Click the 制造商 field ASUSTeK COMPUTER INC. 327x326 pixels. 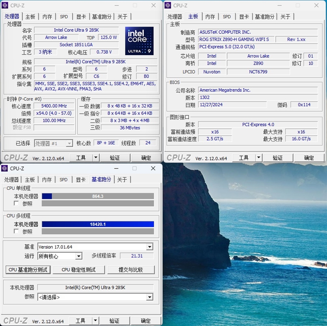click(258, 32)
